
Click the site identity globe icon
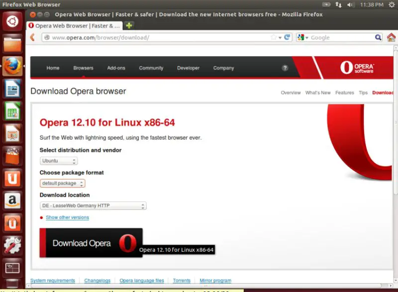point(47,37)
